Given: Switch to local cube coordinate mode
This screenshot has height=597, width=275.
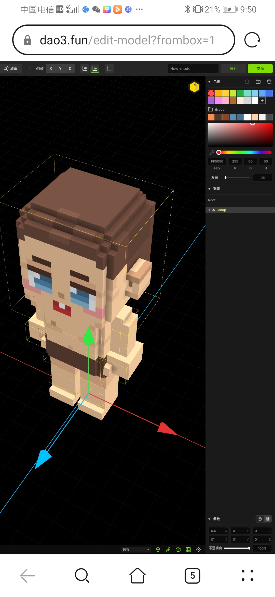Looking at the screenshot, I should tap(260, 519).
